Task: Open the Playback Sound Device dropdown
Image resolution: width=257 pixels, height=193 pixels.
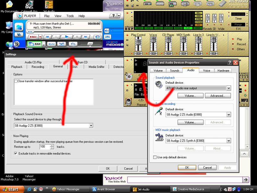Action: (91, 126)
